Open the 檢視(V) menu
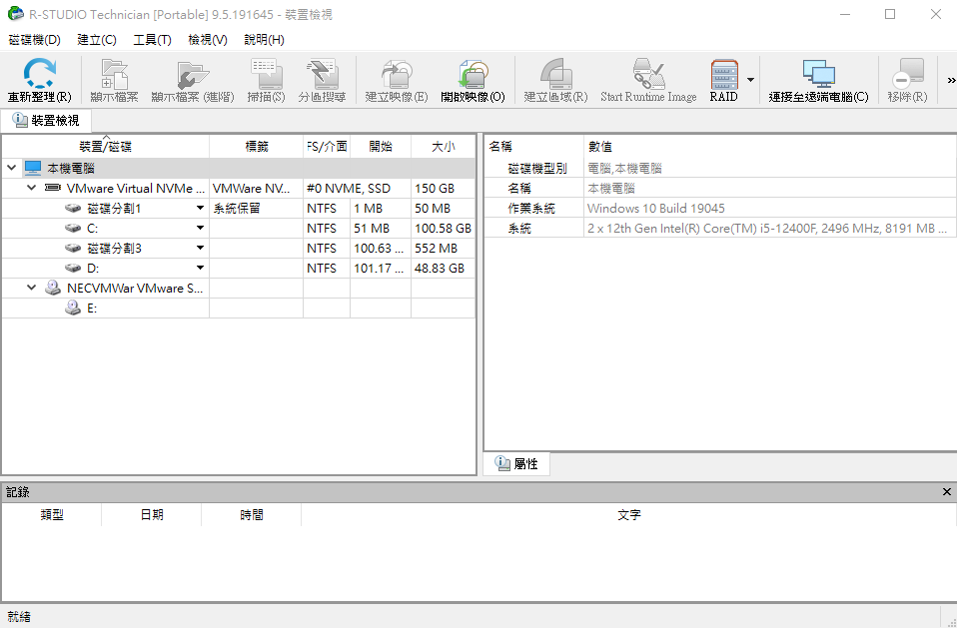957x628 pixels. point(208,40)
